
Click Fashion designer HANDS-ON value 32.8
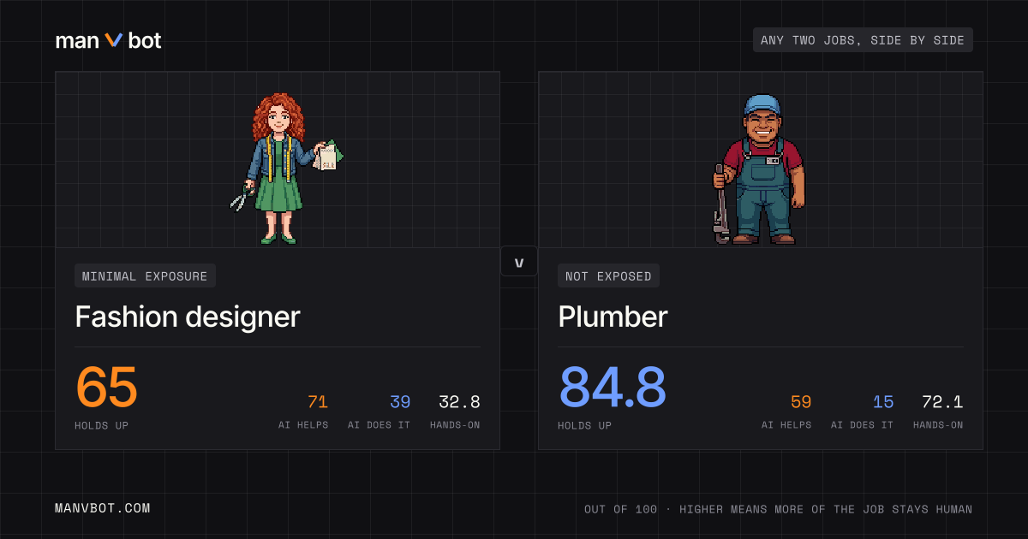click(459, 402)
